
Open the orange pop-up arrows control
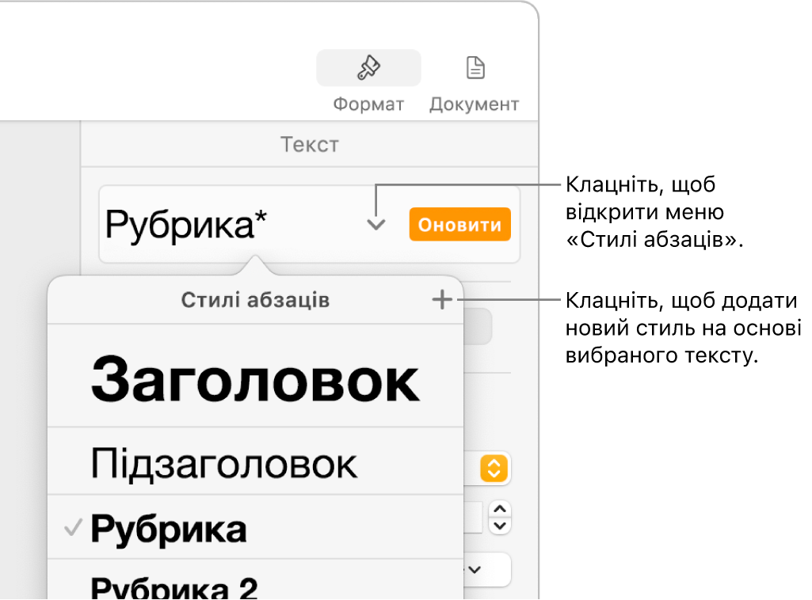pos(494,469)
